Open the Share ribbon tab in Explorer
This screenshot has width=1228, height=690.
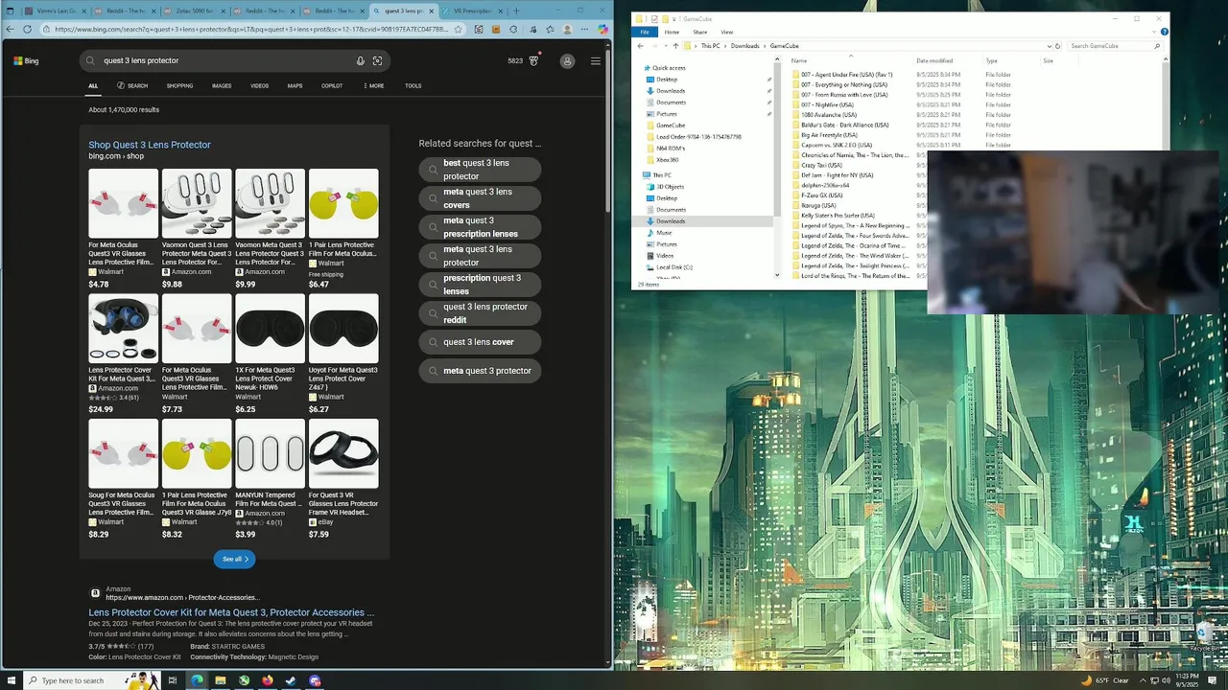[x=700, y=32]
